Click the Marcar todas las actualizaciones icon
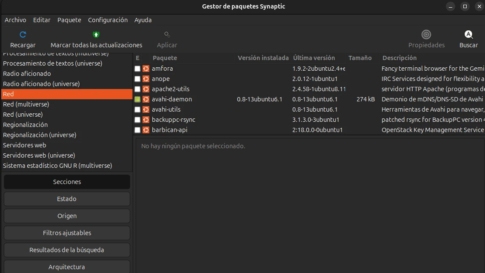 (96, 34)
